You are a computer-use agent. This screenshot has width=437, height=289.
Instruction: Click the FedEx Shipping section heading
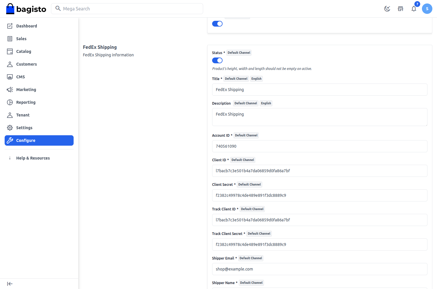tap(100, 47)
